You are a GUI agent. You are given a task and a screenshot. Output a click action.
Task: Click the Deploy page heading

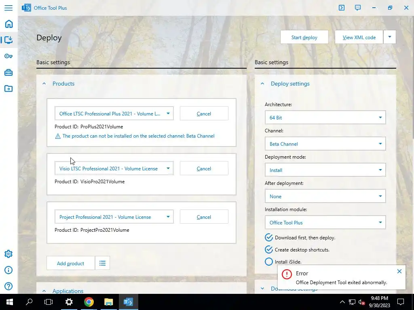[x=49, y=38]
